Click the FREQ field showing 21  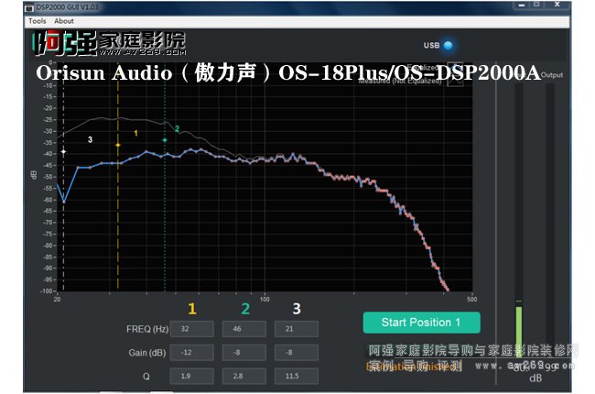click(x=297, y=329)
